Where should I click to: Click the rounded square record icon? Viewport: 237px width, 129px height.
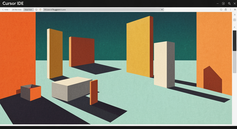(223, 4)
